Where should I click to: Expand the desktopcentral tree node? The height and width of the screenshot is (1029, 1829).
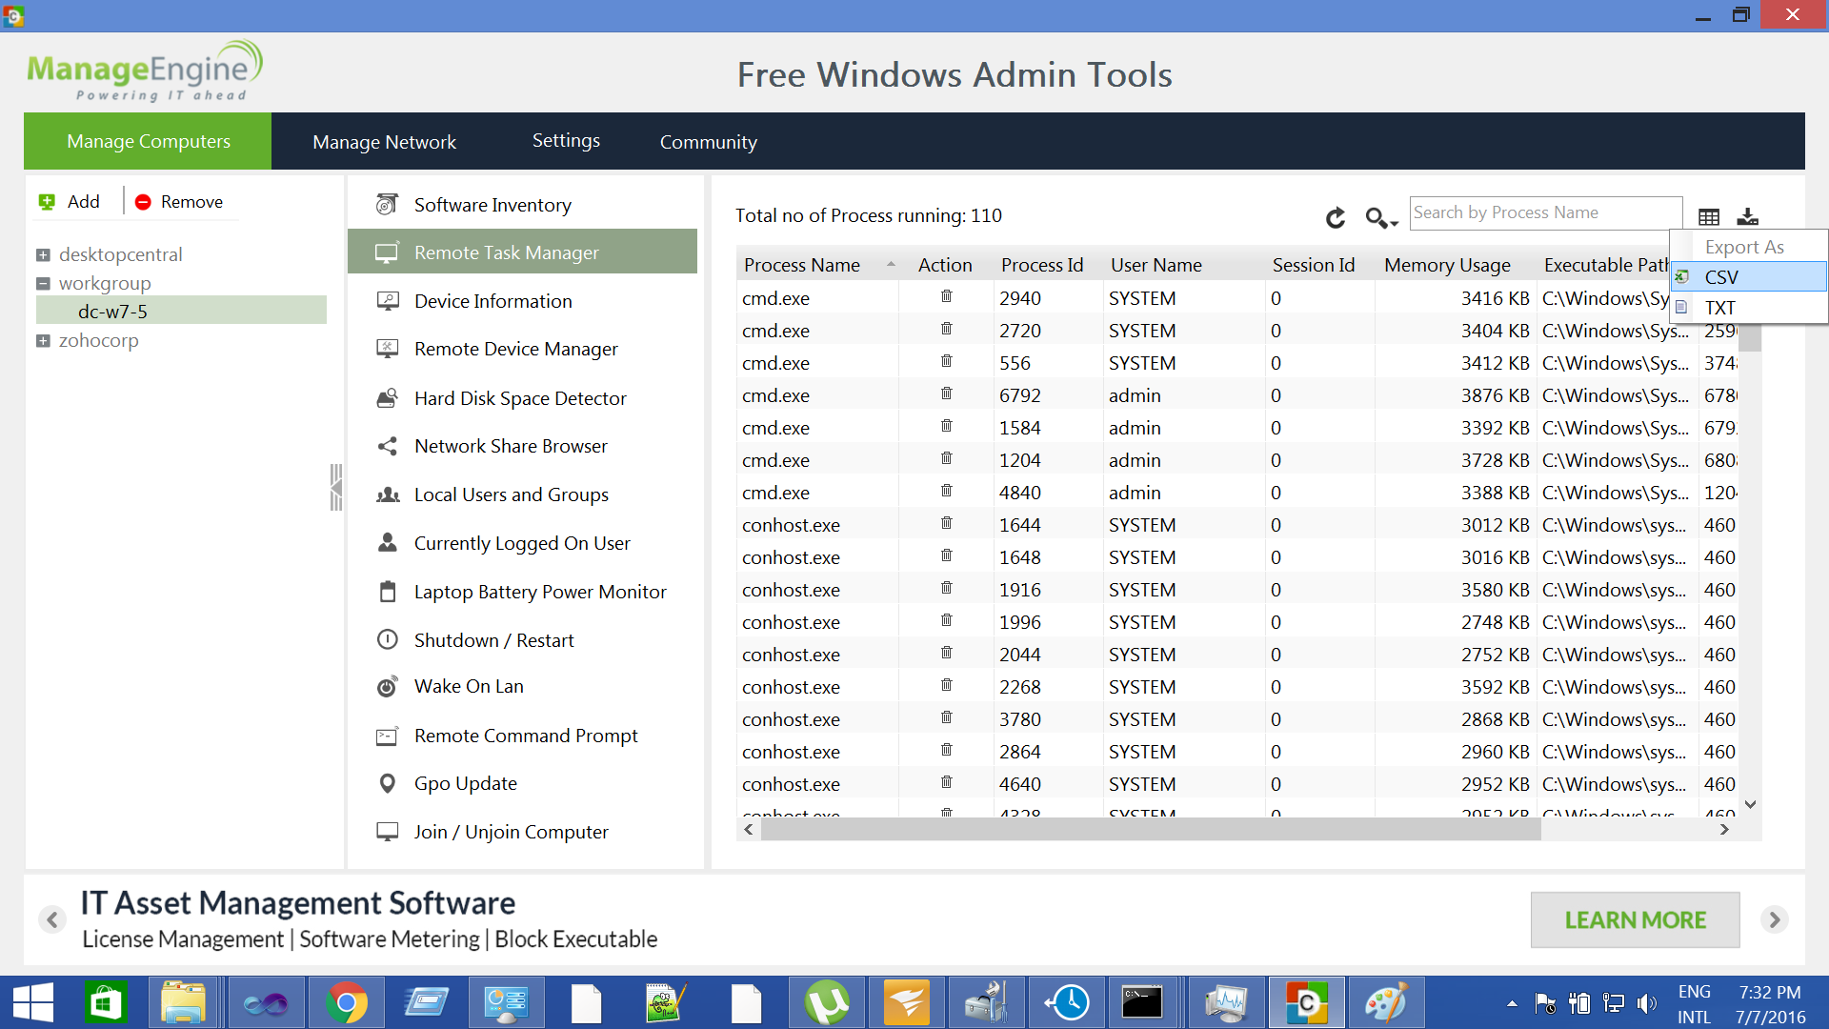click(x=43, y=255)
